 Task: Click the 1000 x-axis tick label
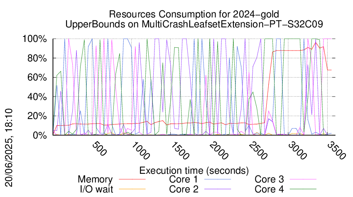coord(140,151)
